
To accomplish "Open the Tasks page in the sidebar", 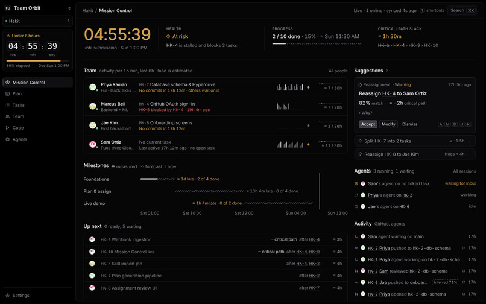I will point(37,105).
